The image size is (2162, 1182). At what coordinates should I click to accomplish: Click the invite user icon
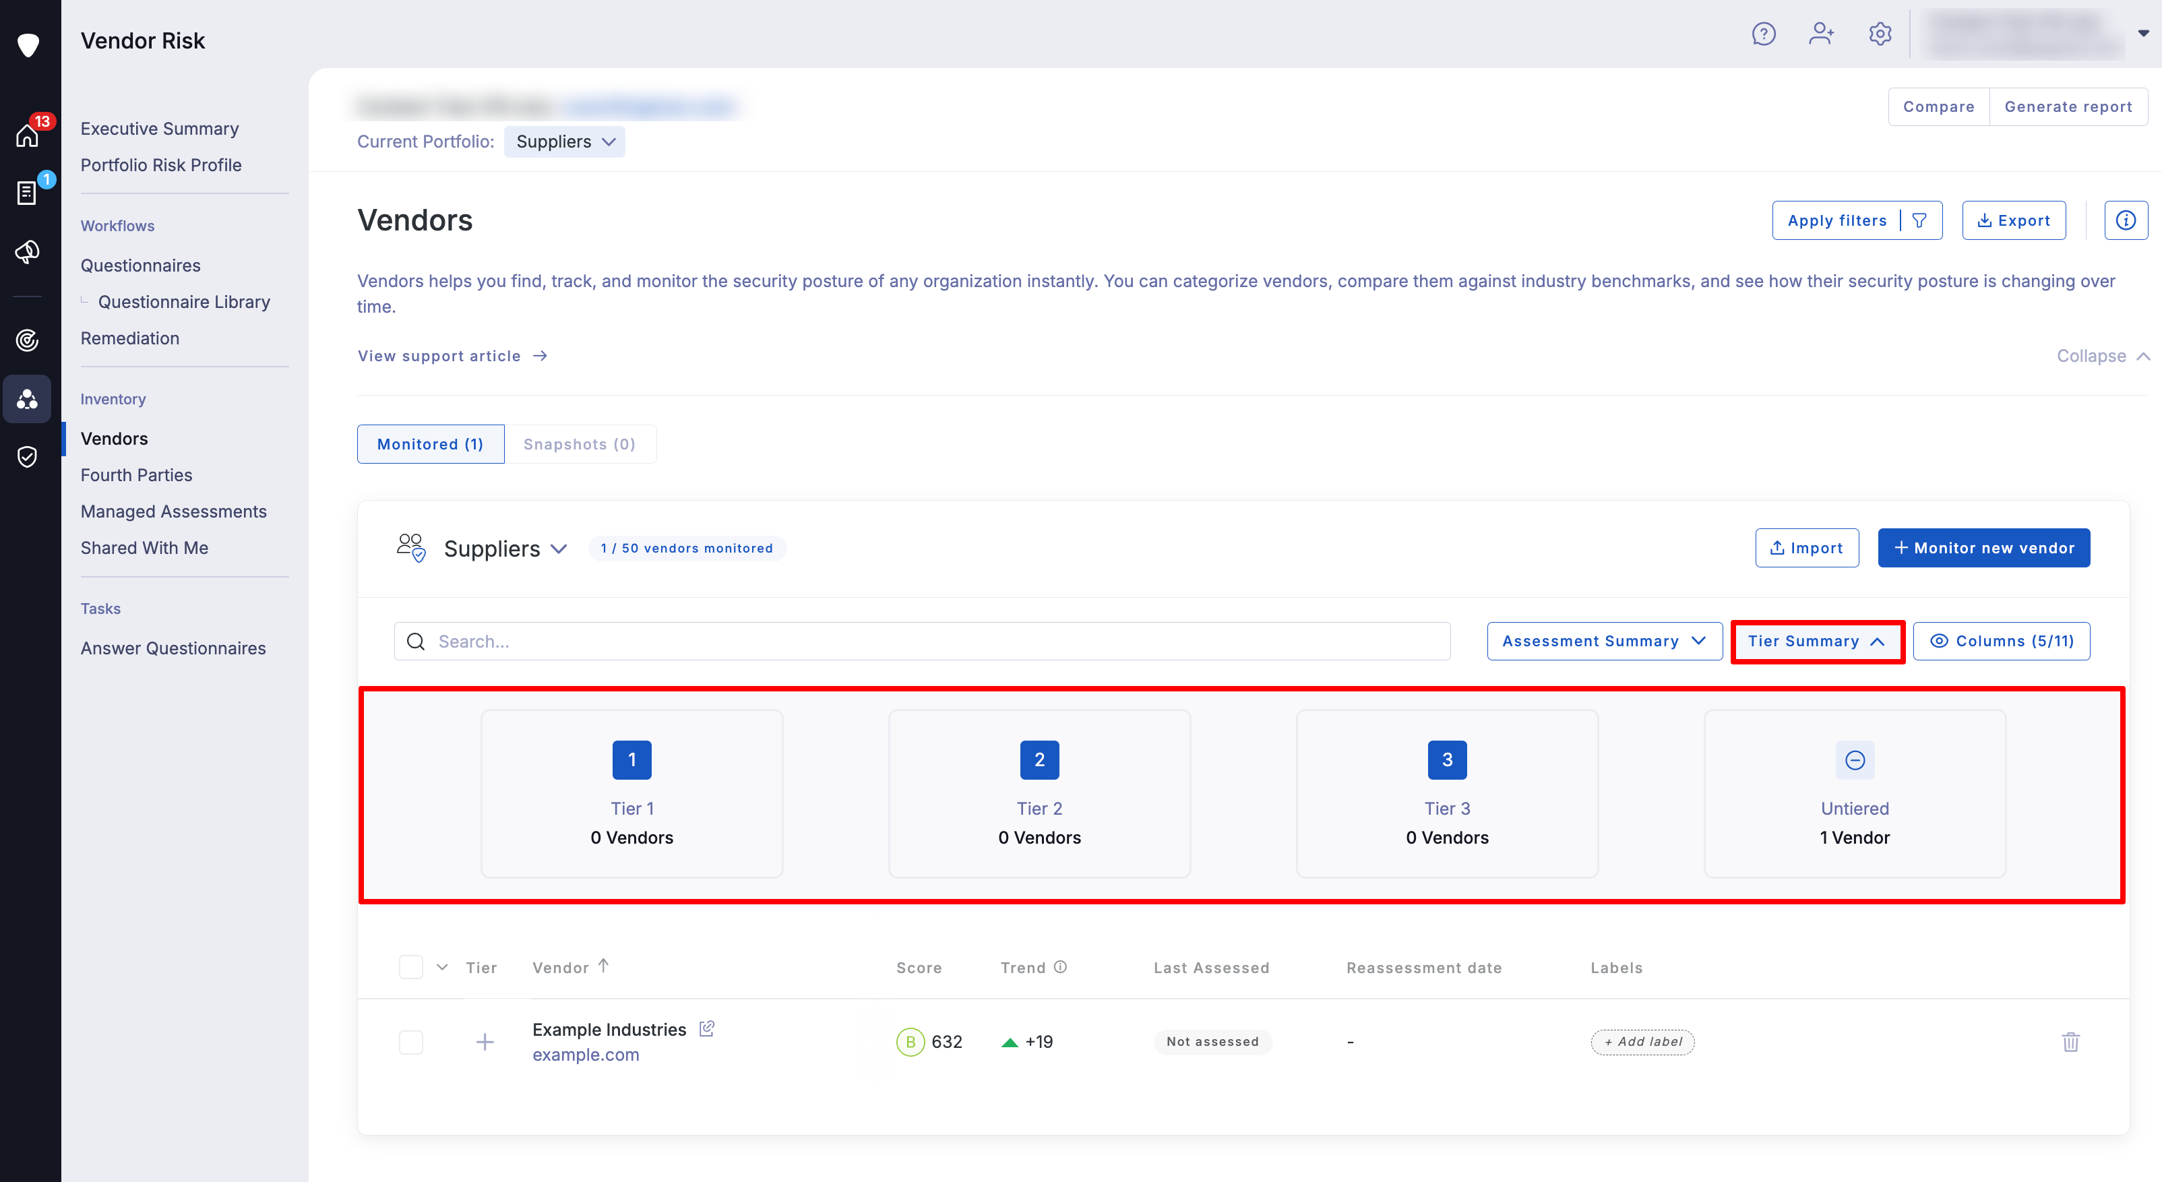click(1820, 34)
